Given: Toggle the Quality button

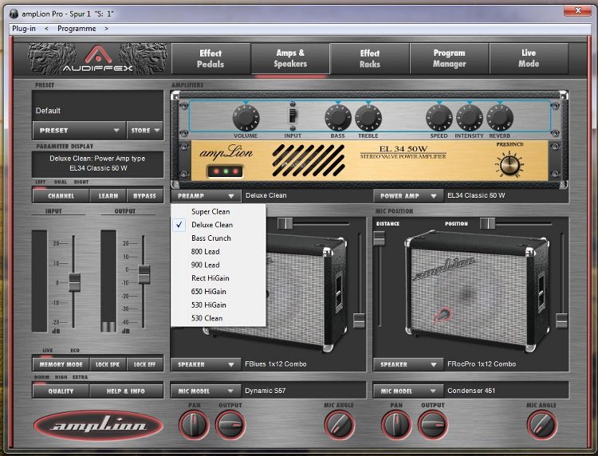Looking at the screenshot, I should pos(61,391).
